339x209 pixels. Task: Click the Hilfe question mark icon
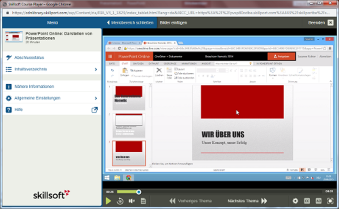pos(8,110)
